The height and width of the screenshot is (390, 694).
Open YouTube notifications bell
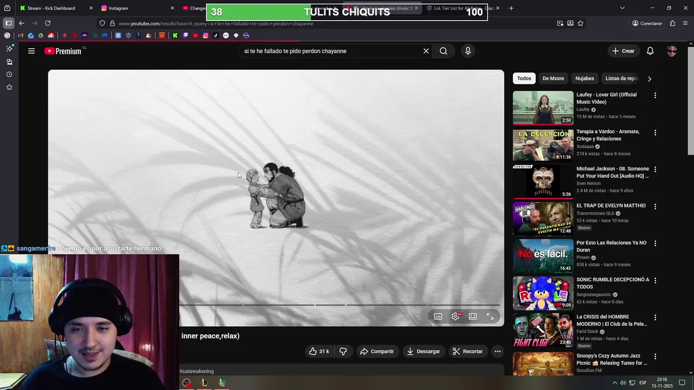coord(650,51)
